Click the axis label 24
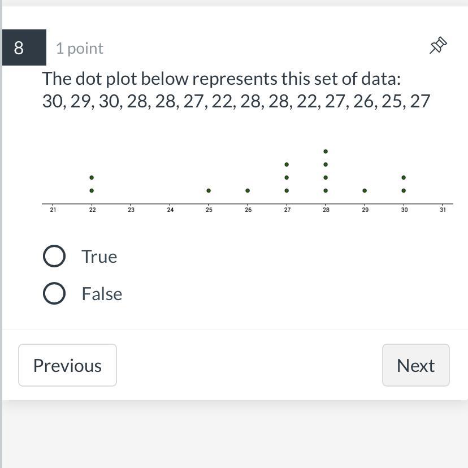Viewport: 468px width, 468px height. pos(170,210)
